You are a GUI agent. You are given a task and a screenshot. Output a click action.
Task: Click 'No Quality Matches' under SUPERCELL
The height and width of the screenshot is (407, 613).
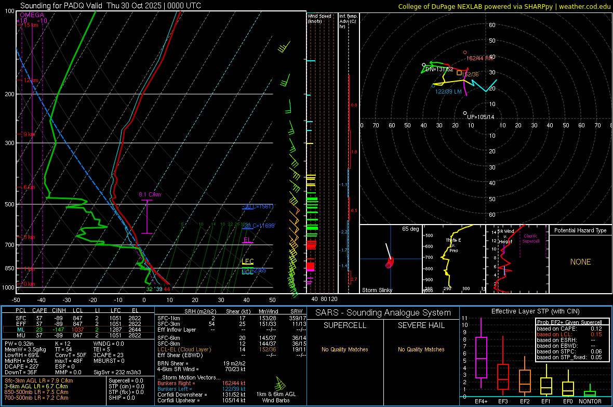[x=345, y=349]
